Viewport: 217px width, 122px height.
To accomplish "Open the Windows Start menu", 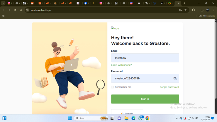I will coord(70,118).
